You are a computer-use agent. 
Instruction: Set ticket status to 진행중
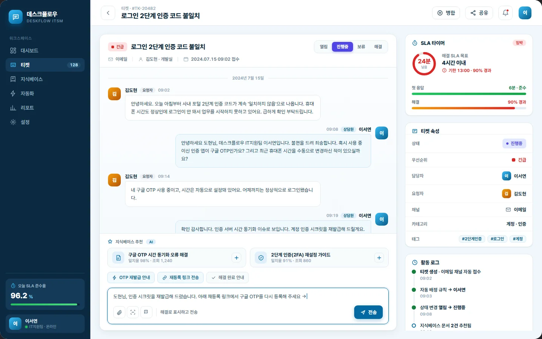(x=342, y=47)
